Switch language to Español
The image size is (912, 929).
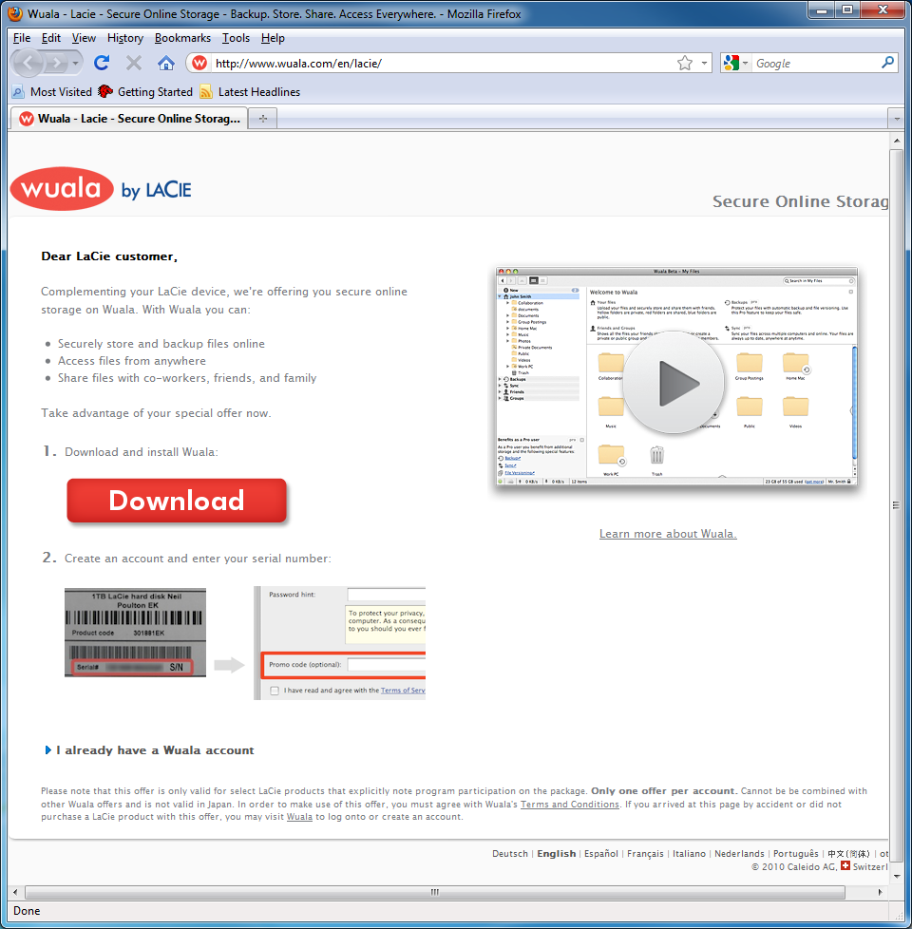pos(601,854)
